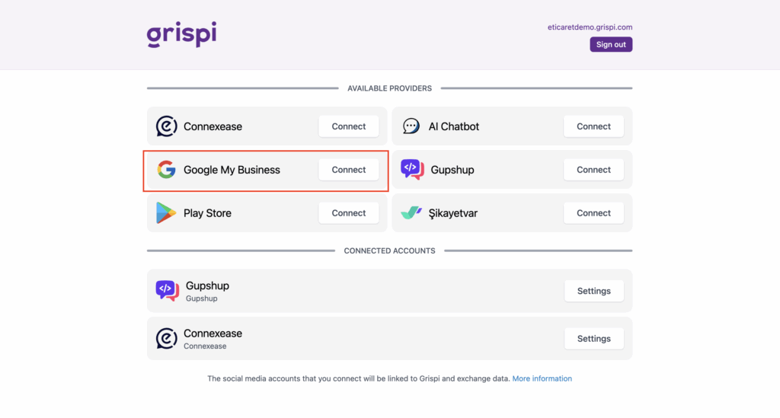Sign out of the account
The image size is (780, 418).
pos(611,44)
